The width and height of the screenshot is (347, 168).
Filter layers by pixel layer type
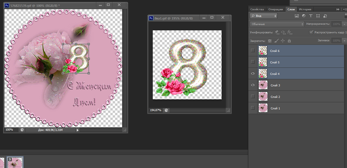click(x=297, y=16)
